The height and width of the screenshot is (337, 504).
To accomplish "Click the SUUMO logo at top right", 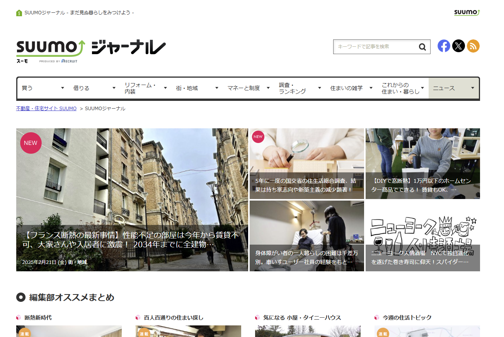I will [x=467, y=12].
